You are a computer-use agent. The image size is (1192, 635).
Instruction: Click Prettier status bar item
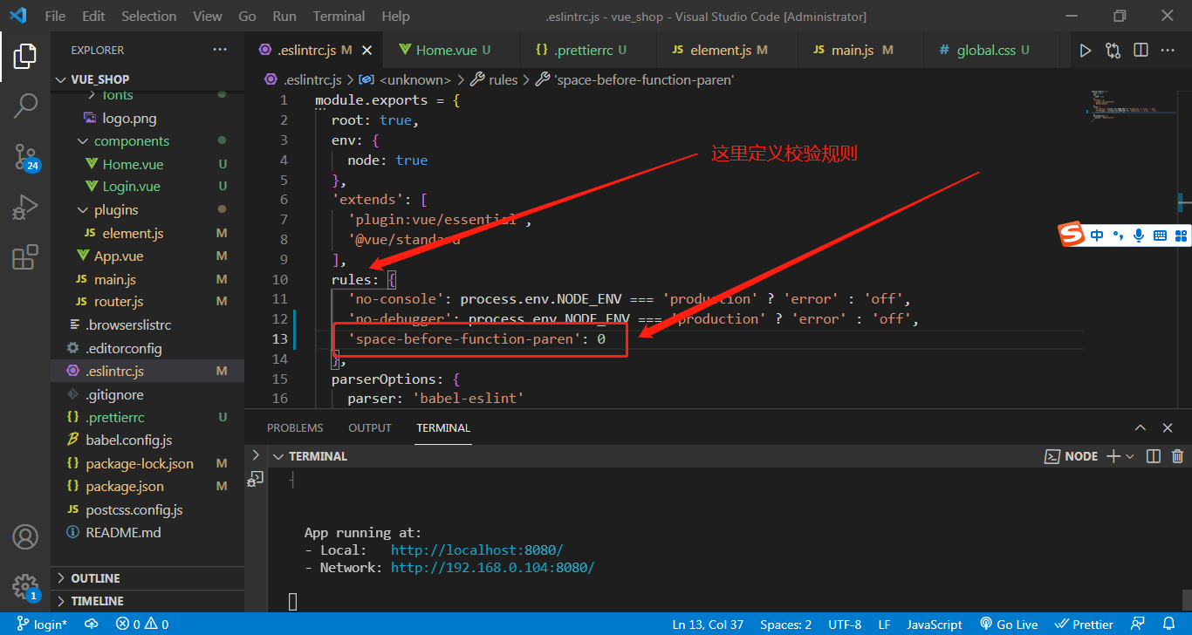click(1084, 624)
